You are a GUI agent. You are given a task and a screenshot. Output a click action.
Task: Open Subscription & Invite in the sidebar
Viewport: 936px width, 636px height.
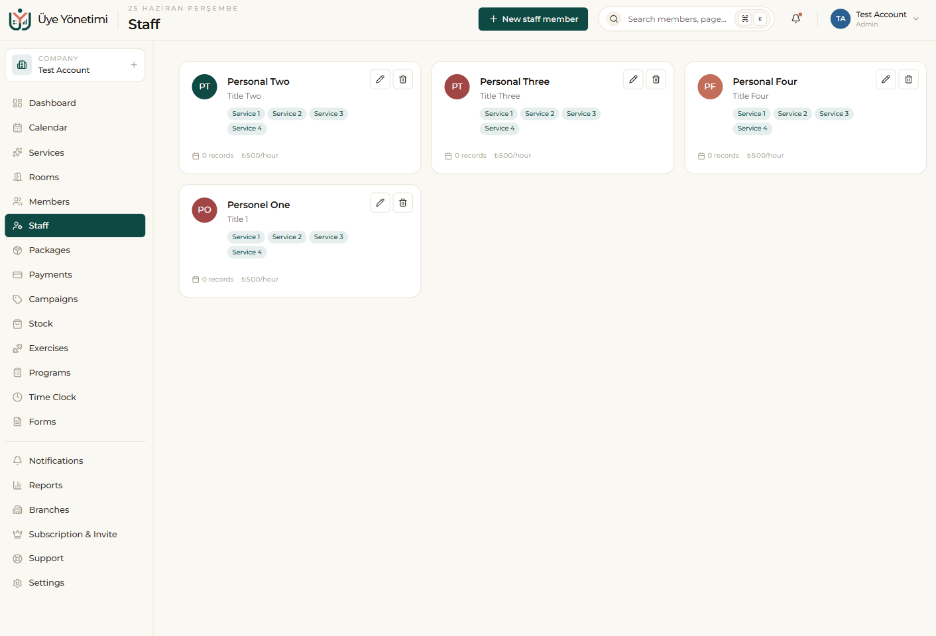[x=75, y=535]
